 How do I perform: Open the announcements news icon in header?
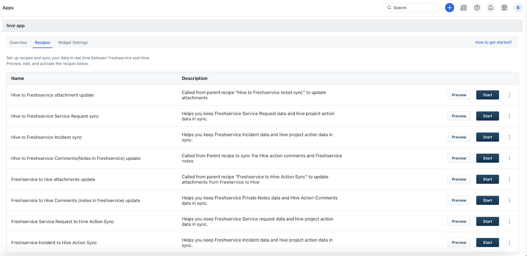(x=463, y=8)
